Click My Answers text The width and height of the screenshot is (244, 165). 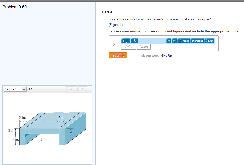click(x=150, y=56)
